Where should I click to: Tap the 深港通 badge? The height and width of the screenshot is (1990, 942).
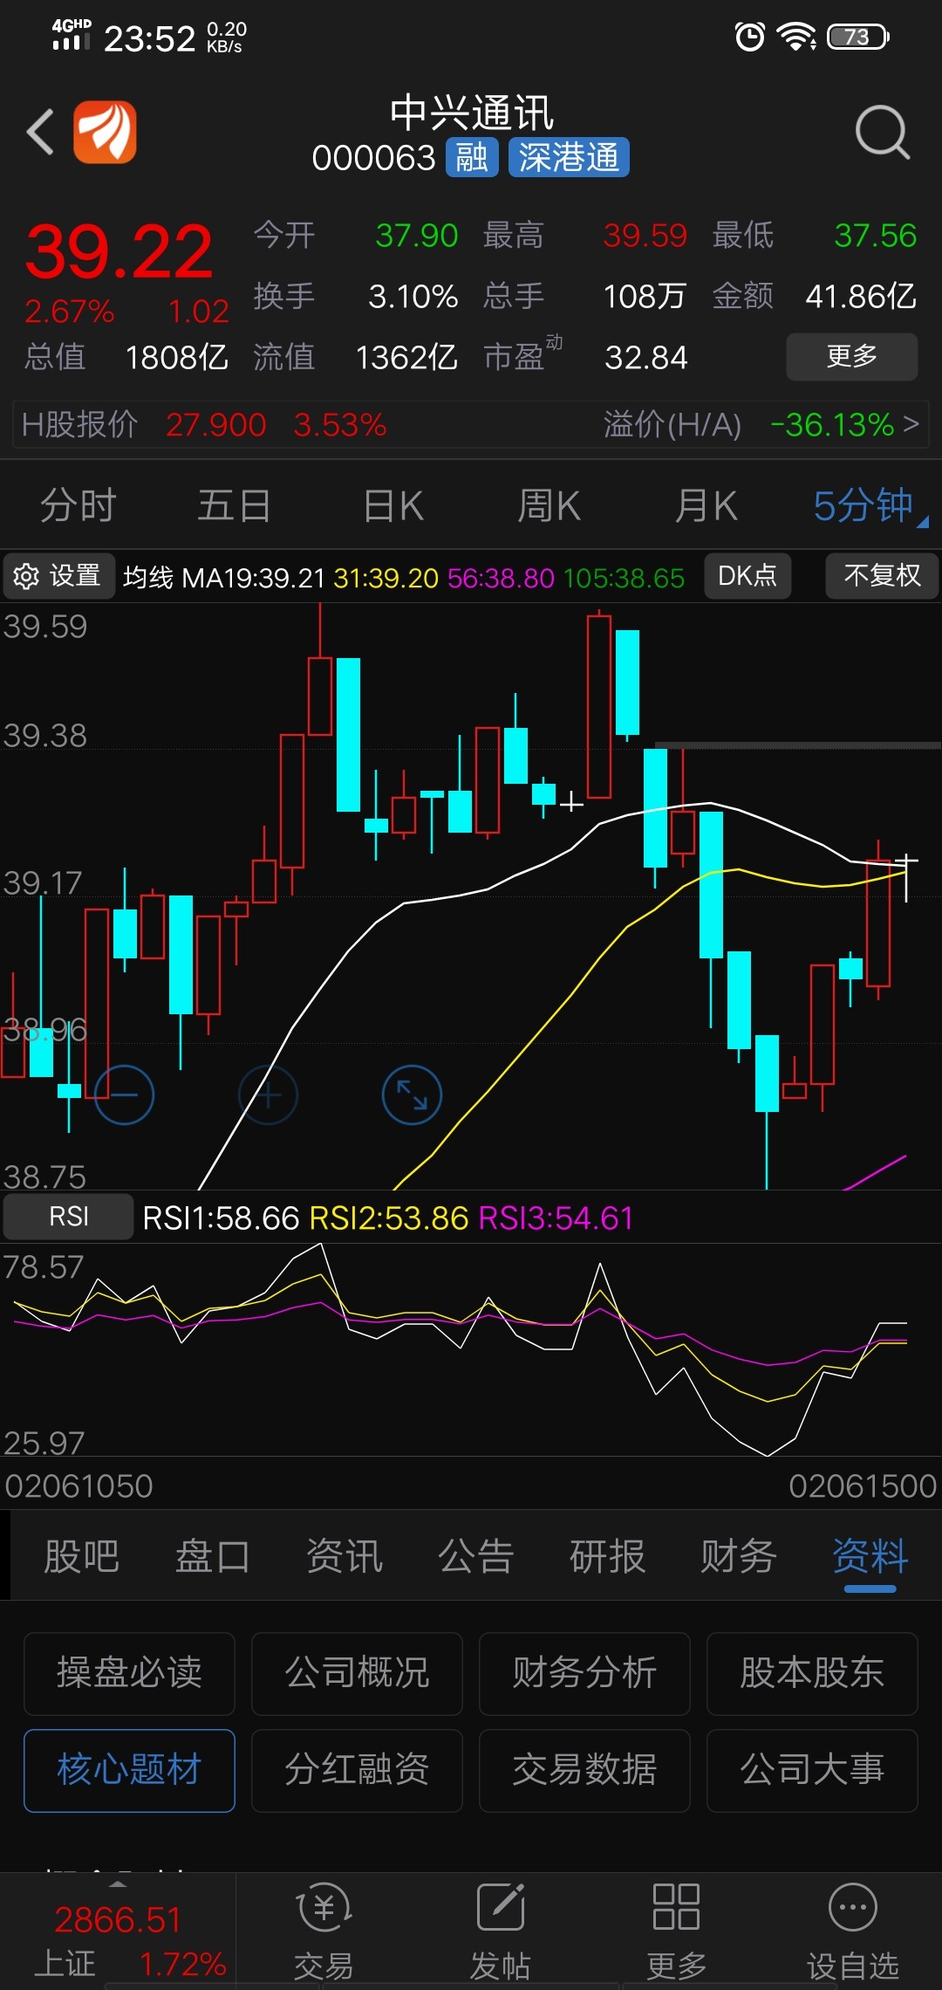569,158
